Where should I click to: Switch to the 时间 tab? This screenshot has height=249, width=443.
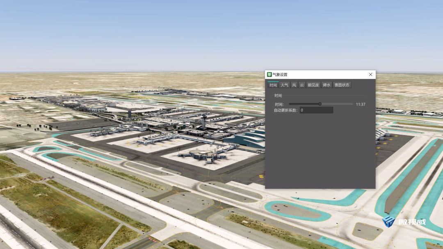(273, 85)
